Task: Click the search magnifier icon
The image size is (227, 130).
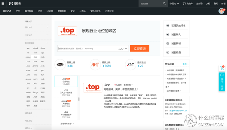Action: click(x=164, y=4)
